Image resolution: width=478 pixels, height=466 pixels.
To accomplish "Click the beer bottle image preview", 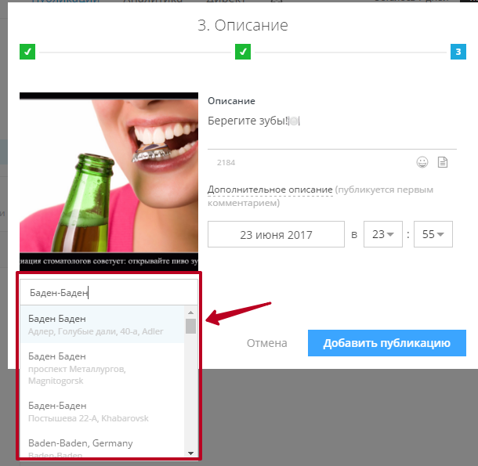I will (x=109, y=182).
